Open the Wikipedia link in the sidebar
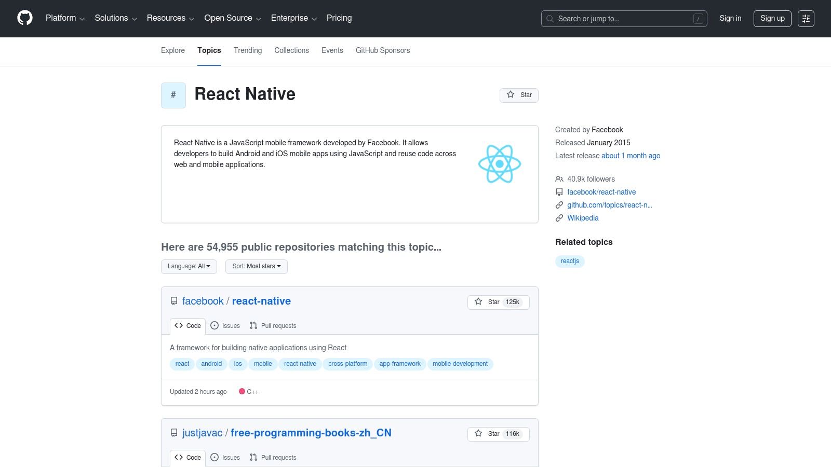Image resolution: width=831 pixels, height=467 pixels. pos(582,218)
